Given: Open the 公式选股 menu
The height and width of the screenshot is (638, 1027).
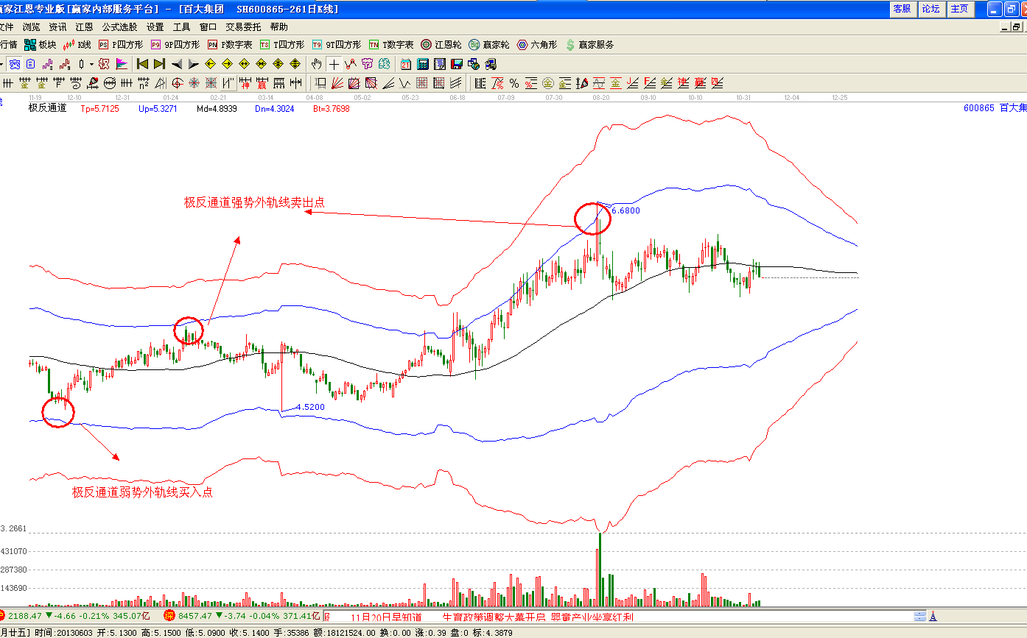Looking at the screenshot, I should [x=119, y=26].
